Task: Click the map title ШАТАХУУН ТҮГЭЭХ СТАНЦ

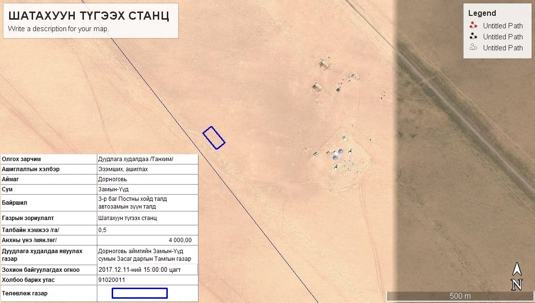Action: pyautogui.click(x=89, y=15)
